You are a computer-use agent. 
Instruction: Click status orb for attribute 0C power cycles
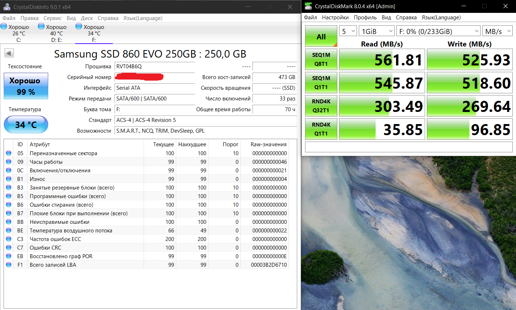tap(9, 170)
